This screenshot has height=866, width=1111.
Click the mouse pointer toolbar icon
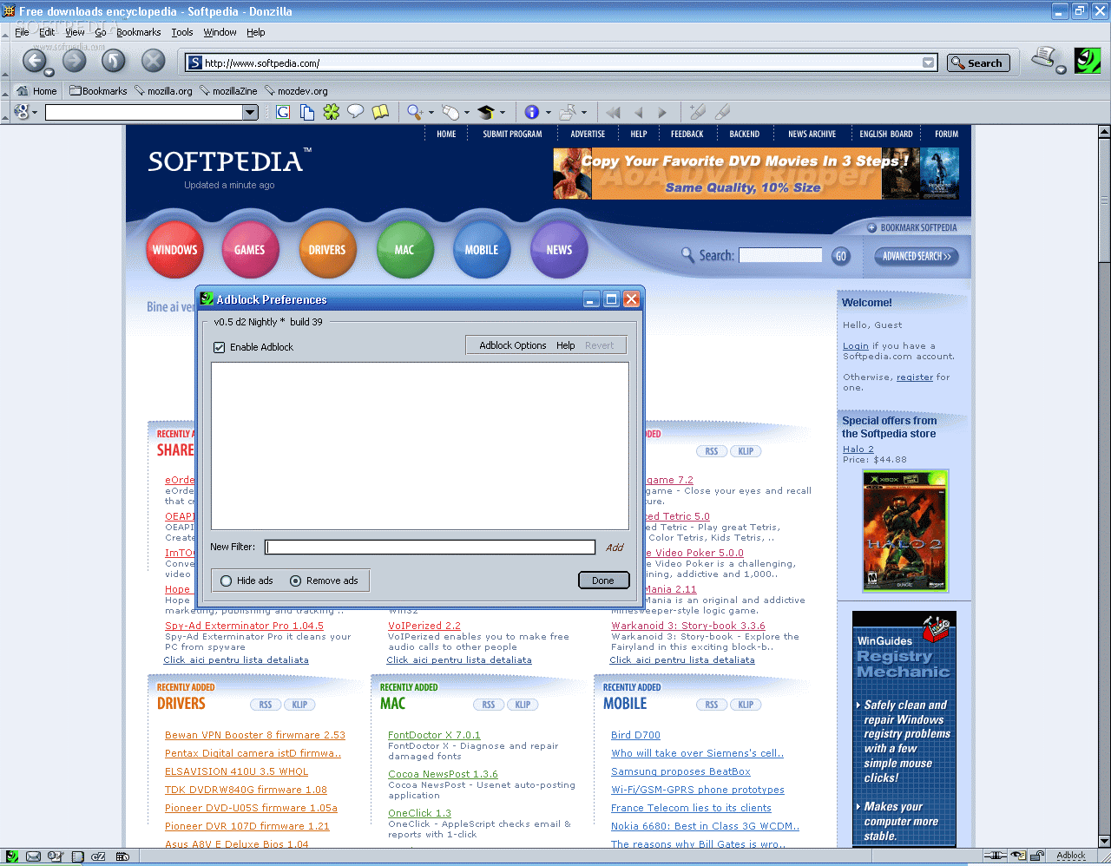(450, 112)
